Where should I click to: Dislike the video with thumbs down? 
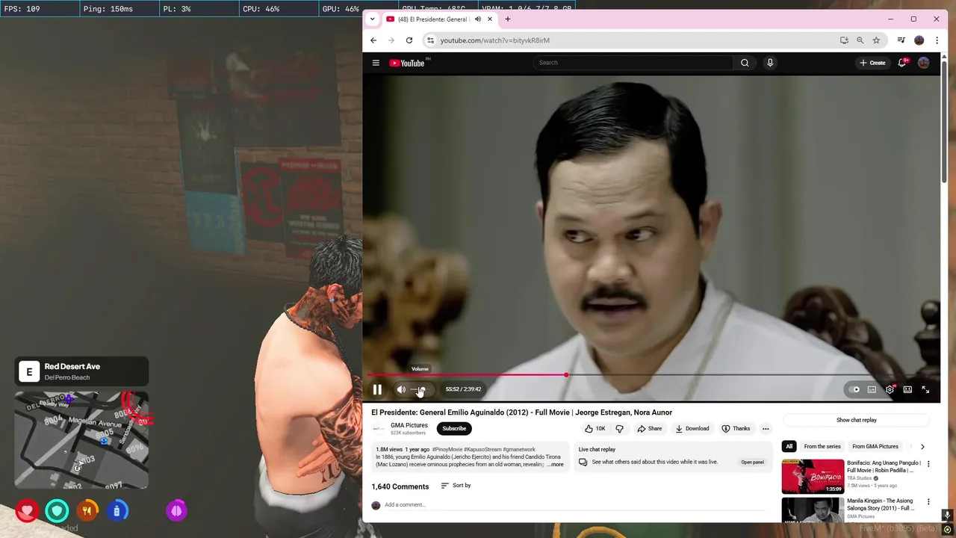pyautogui.click(x=619, y=428)
